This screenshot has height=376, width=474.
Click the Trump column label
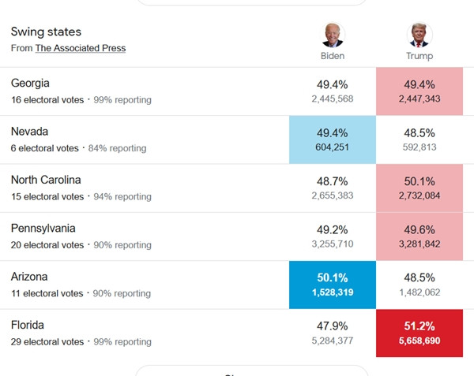click(x=419, y=56)
